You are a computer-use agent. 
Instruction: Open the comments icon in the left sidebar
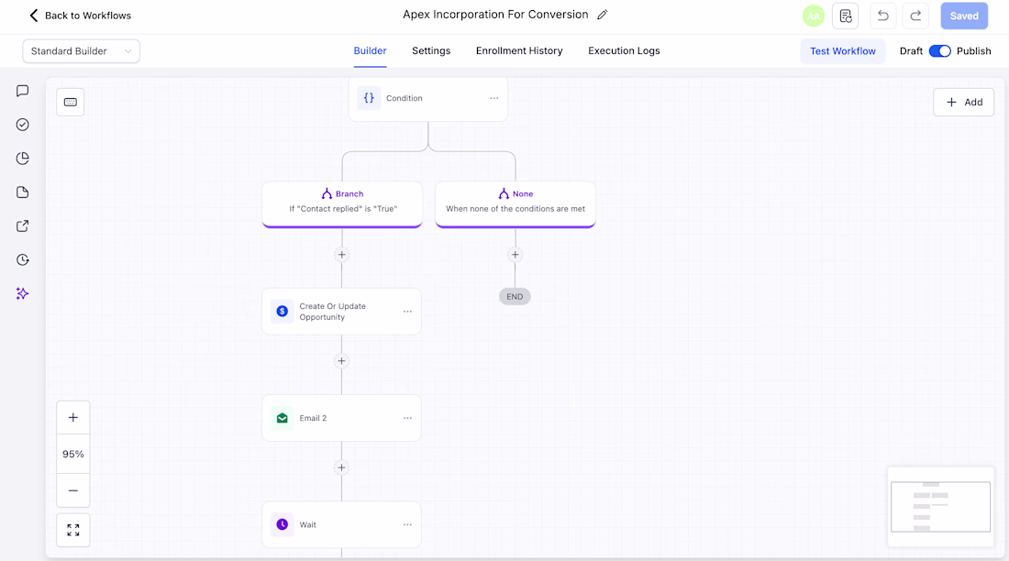coord(23,91)
